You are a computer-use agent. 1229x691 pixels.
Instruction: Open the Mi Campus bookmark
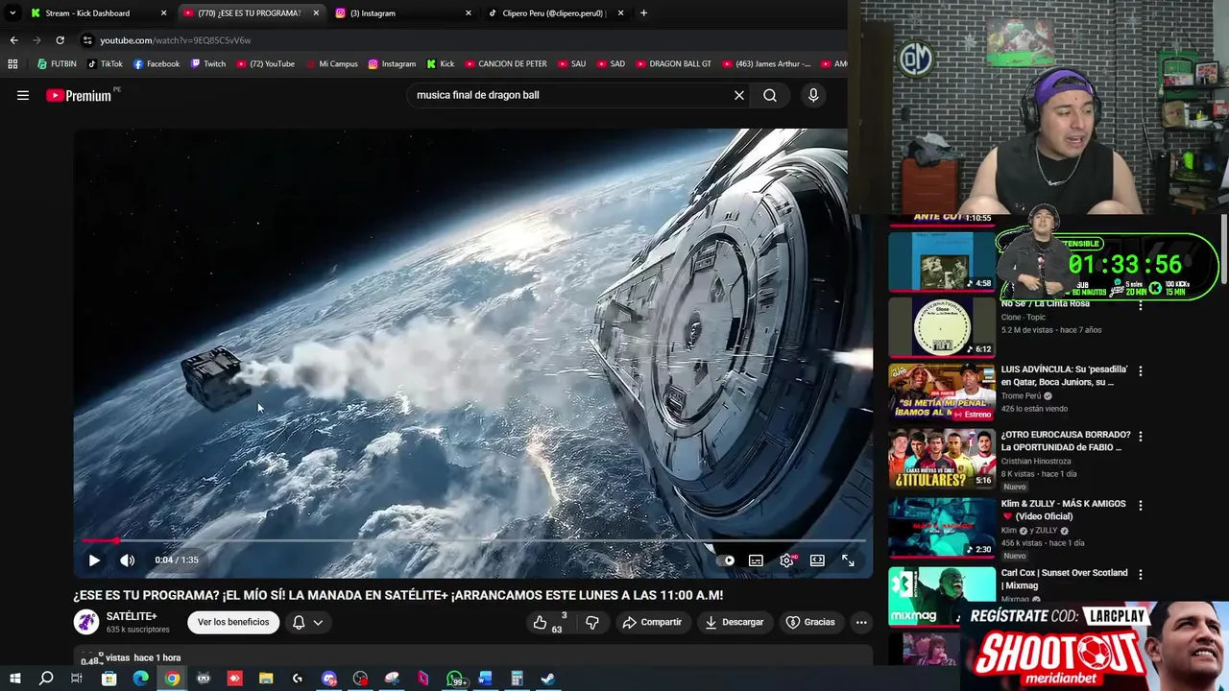click(331, 64)
